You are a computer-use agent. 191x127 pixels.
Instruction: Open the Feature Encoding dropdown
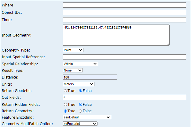[87, 117]
